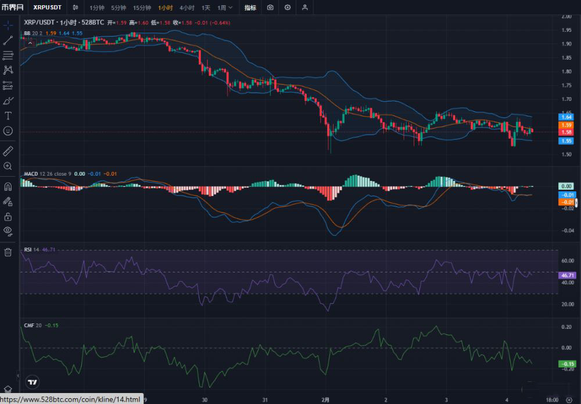
Task: Open the 指标 indicators panel
Action: 250,8
